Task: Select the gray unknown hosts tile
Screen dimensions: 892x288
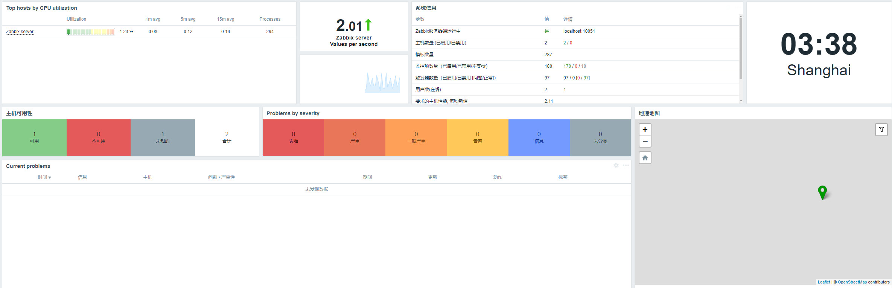Action: 163,137
